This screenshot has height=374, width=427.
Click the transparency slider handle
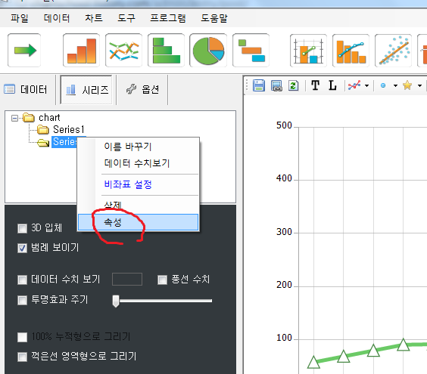tap(116, 301)
